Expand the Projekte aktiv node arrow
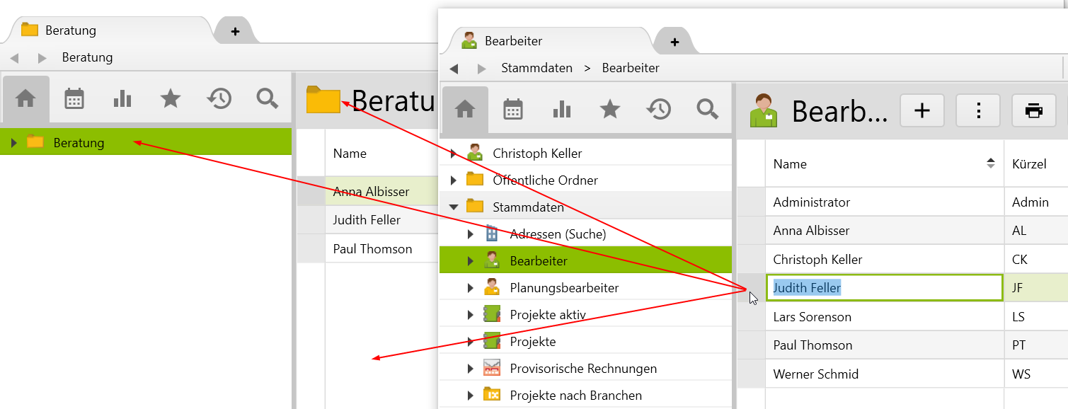Image resolution: width=1068 pixels, height=409 pixels. pyautogui.click(x=471, y=315)
